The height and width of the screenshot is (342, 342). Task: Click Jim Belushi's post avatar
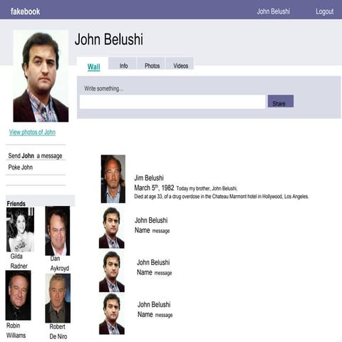[x=113, y=179]
